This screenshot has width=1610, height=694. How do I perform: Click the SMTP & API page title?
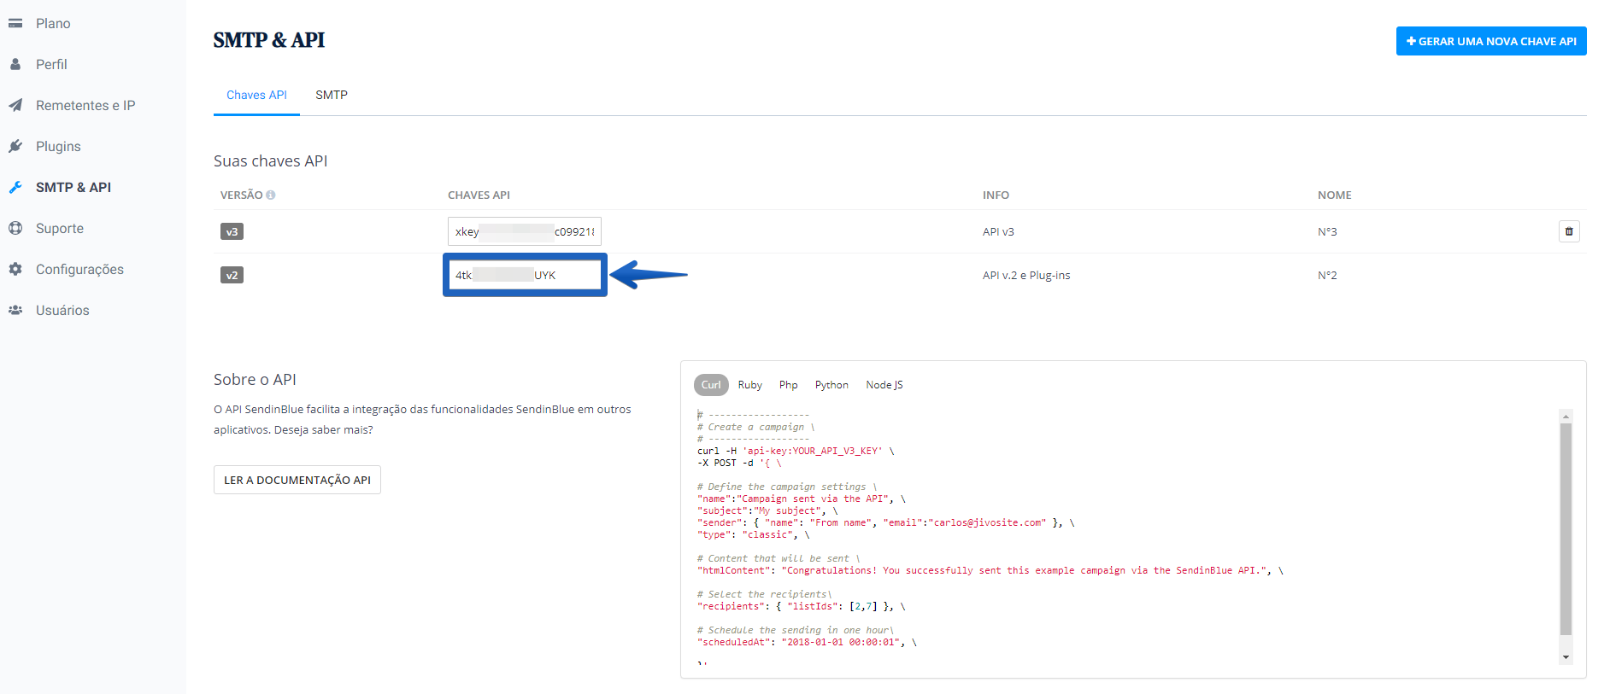269,40
